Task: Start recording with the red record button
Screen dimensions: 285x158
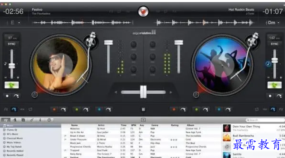Action: [143, 12]
